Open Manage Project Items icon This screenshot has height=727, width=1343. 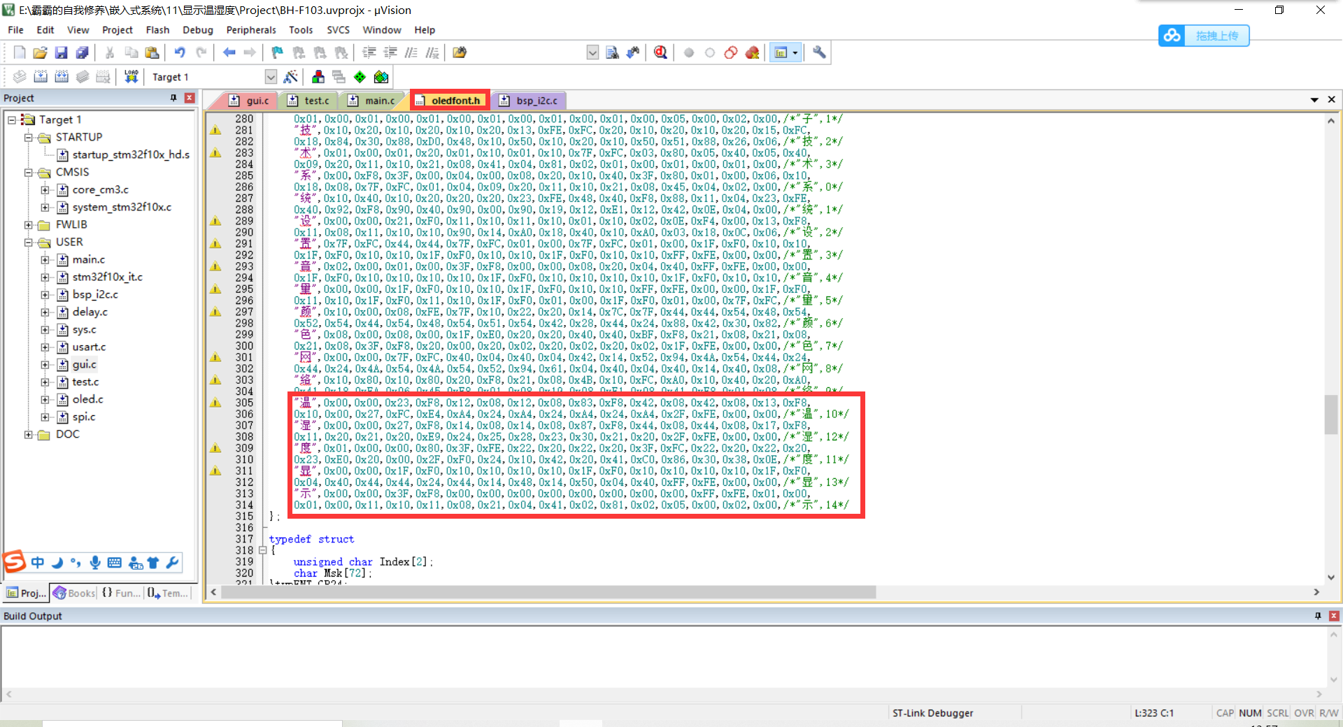point(318,77)
